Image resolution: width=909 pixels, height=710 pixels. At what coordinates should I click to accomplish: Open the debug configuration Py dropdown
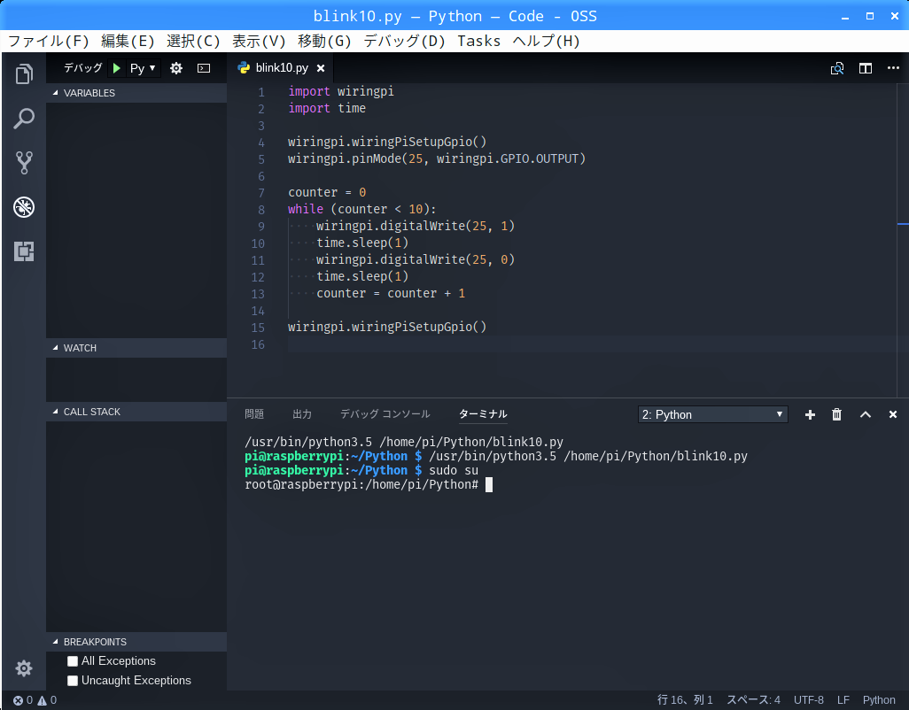click(144, 68)
